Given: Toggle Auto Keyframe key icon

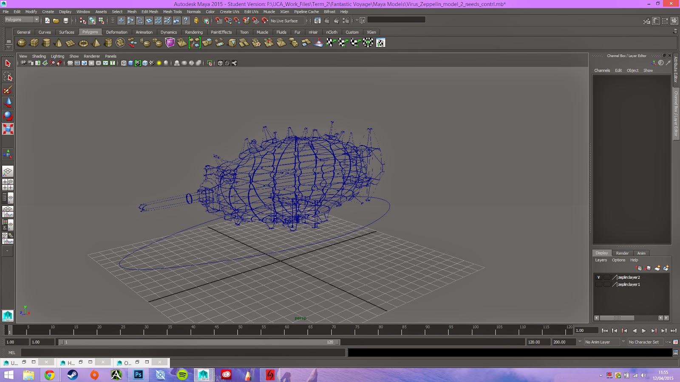Looking at the screenshot, I should (x=668, y=342).
